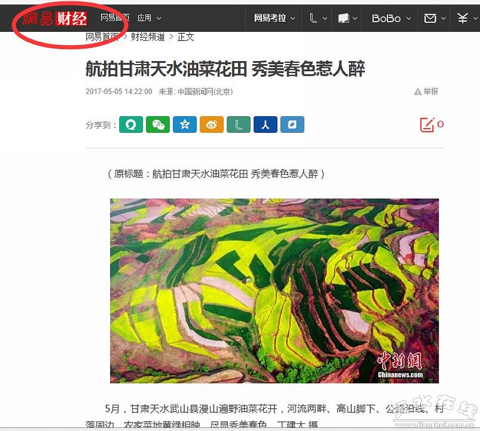Share via light blue note icon
This screenshot has height=431, width=480.
pyautogui.click(x=293, y=125)
